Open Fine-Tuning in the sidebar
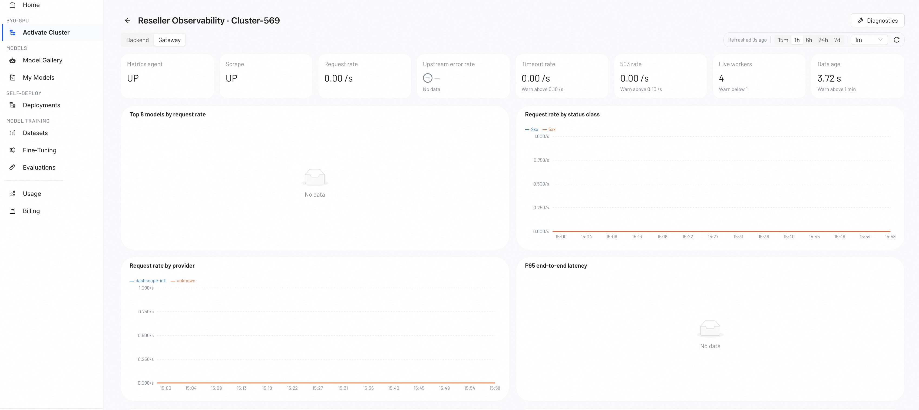The height and width of the screenshot is (410, 919). tap(39, 150)
